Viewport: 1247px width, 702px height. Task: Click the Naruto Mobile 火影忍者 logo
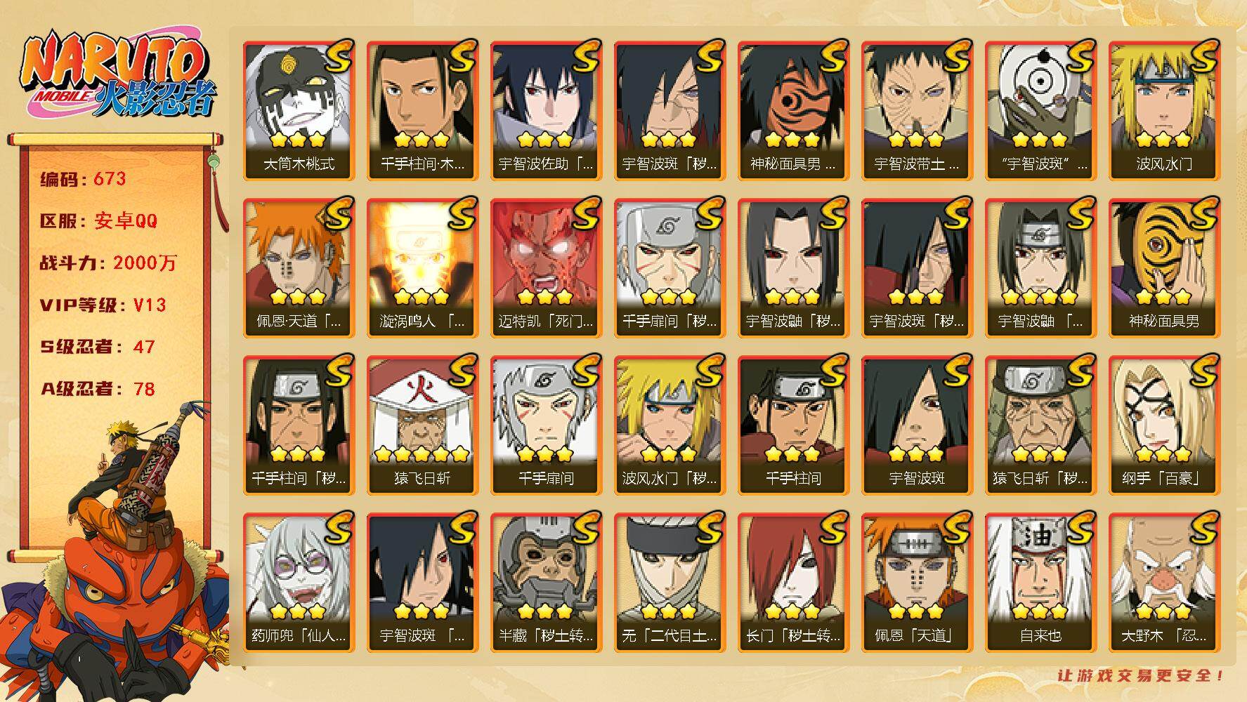(117, 75)
